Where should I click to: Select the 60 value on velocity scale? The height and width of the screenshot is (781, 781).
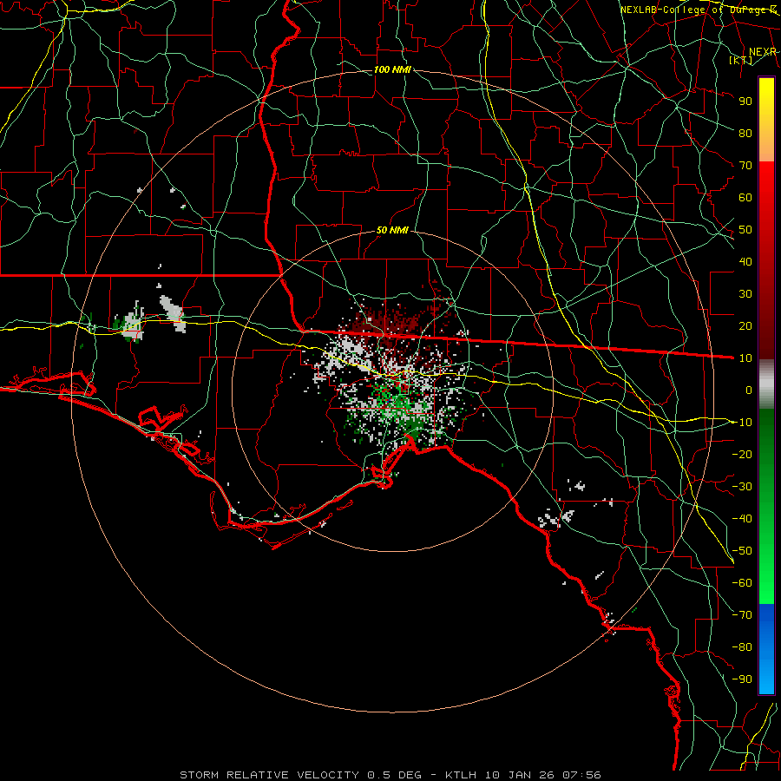pyautogui.click(x=745, y=197)
